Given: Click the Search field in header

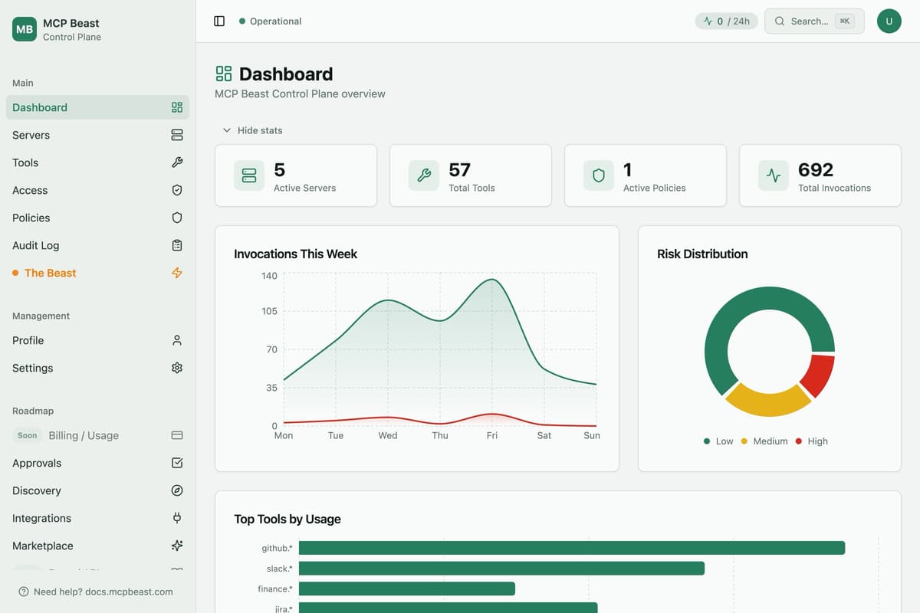Looking at the screenshot, I should [x=814, y=21].
